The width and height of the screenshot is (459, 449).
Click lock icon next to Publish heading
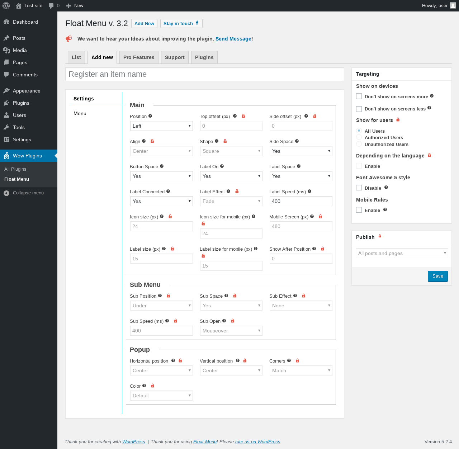tap(380, 236)
